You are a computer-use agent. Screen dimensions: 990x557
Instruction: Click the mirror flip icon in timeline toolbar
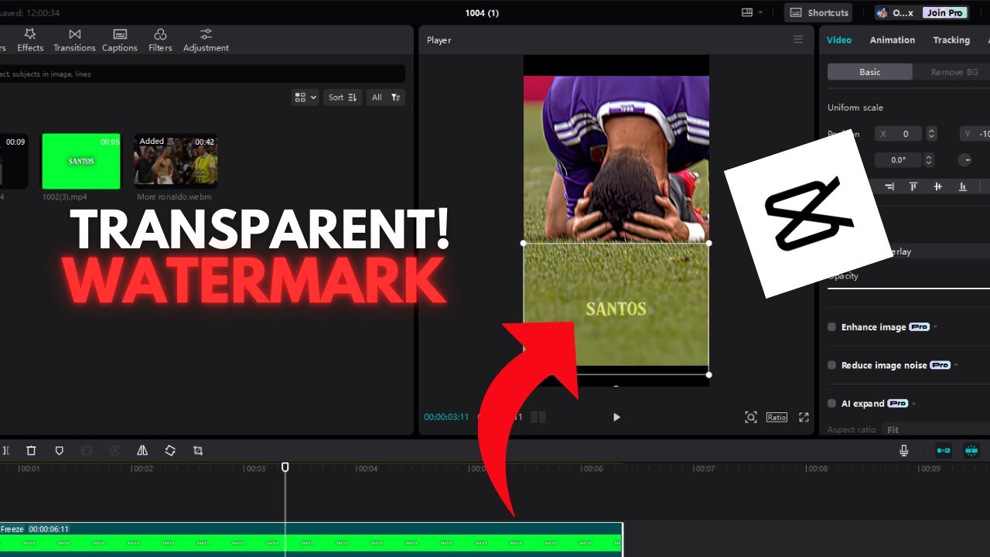click(x=142, y=450)
